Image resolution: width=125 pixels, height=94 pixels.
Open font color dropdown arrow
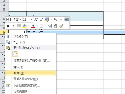tap(37, 26)
